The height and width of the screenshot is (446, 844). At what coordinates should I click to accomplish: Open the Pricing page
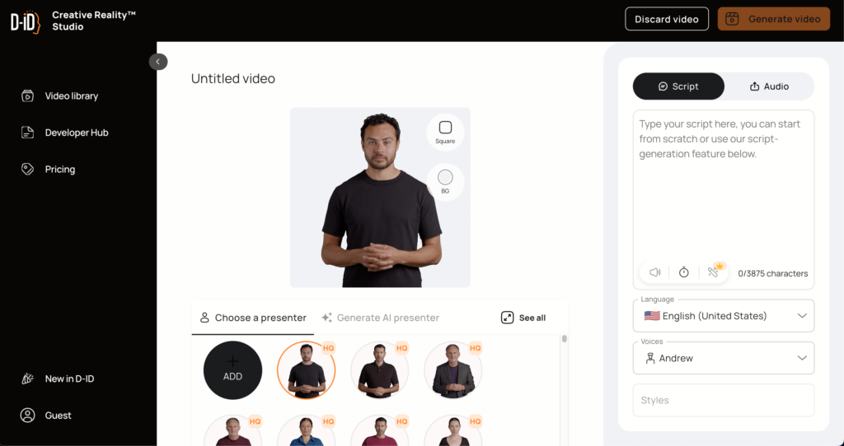(x=48, y=170)
